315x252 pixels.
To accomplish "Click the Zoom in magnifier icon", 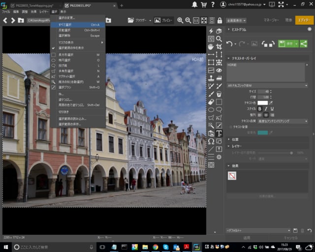I will point(180,20).
